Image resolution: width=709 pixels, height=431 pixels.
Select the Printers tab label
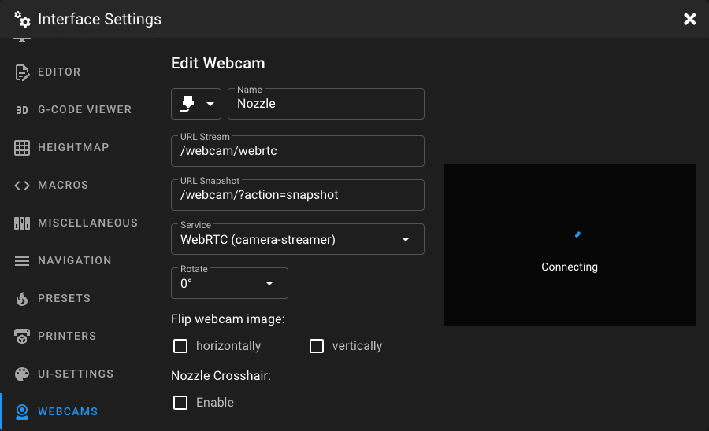coord(67,336)
